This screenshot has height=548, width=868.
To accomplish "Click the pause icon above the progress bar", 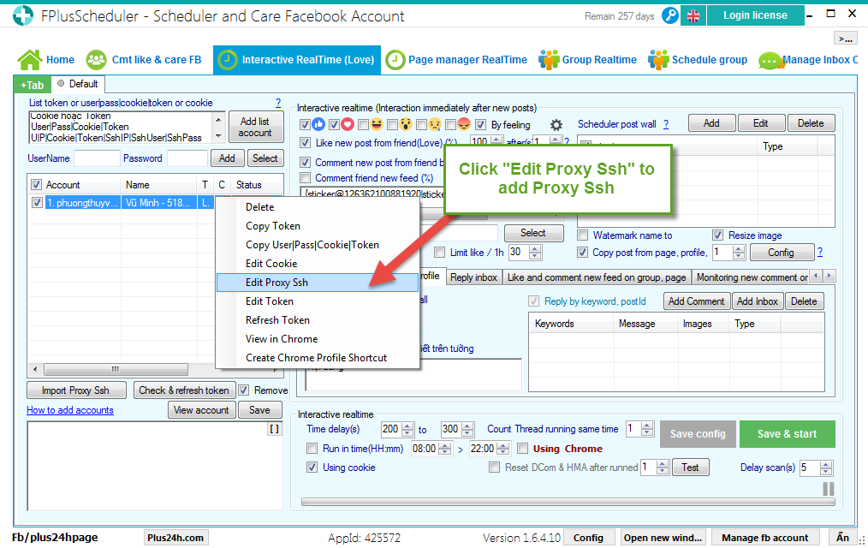I will pos(829,489).
